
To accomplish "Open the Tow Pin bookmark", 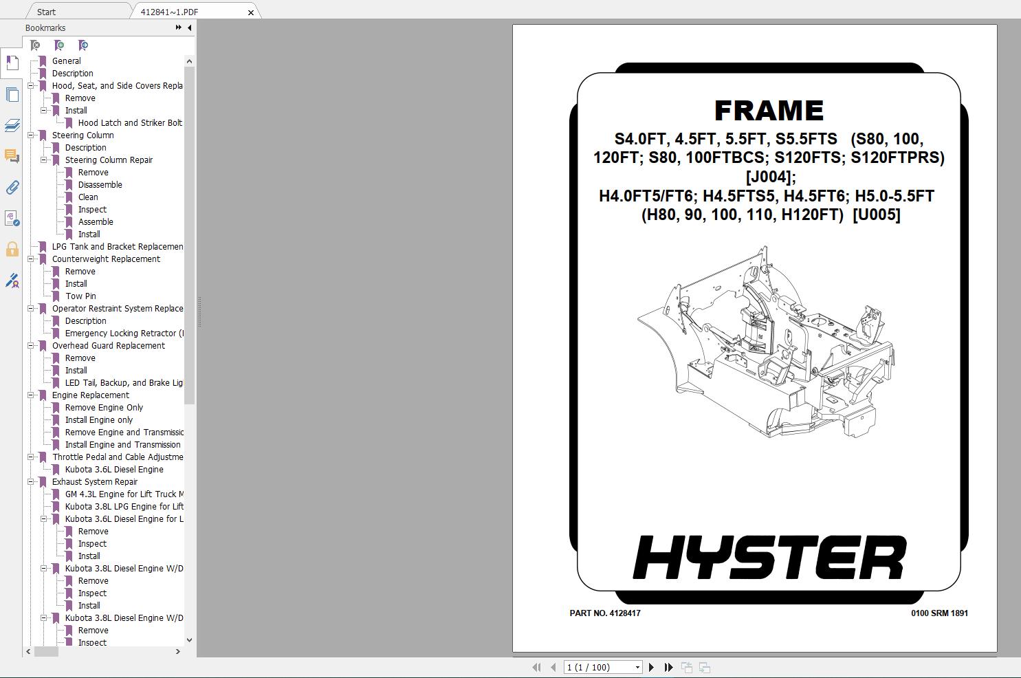I will (x=80, y=296).
